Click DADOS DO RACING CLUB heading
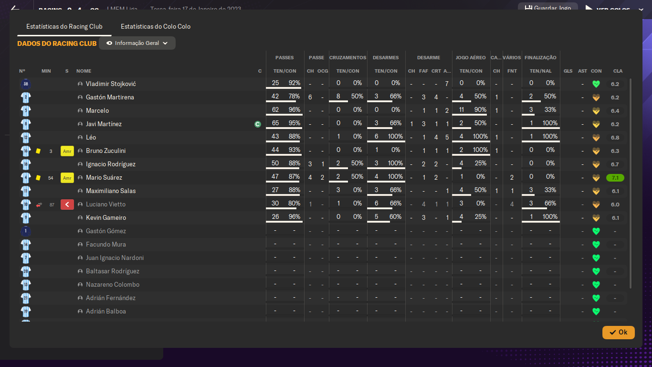 57,43
